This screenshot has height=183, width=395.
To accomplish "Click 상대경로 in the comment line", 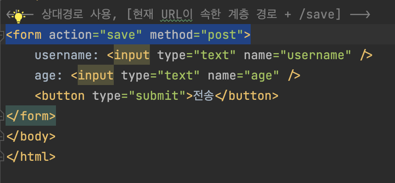I will coord(62,15).
